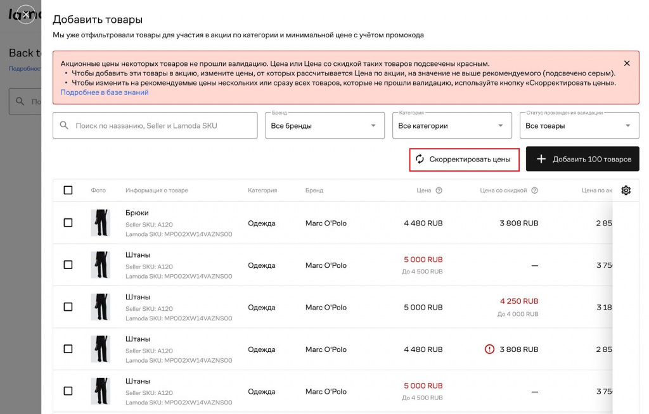The image size is (649, 414).
Task: Open table column settings gear icon
Action: [x=626, y=191]
